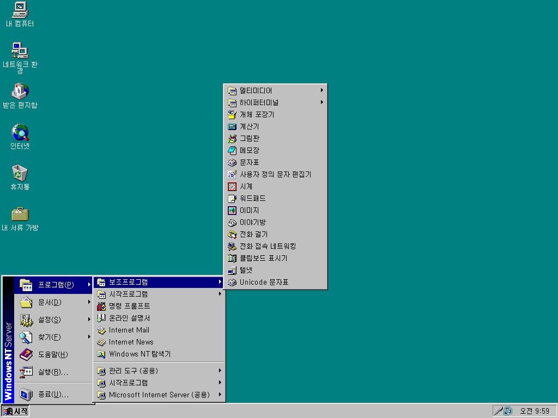Expand the 프로그램(P) submenu arrow
Image resolution: width=558 pixels, height=418 pixels.
(x=89, y=284)
